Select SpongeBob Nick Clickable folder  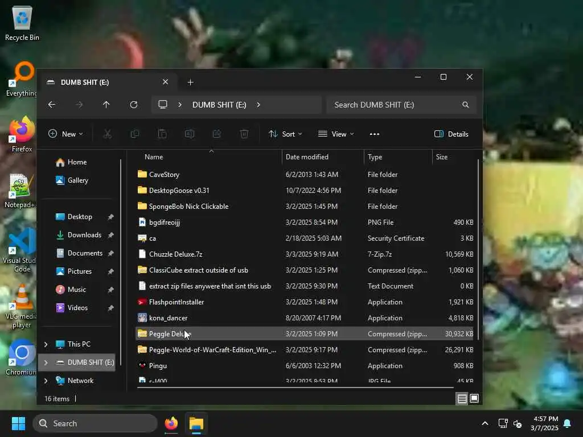304,207
